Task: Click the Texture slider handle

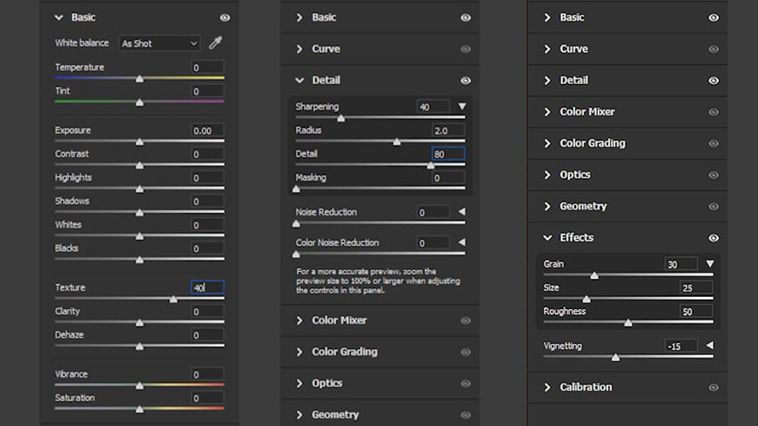Action: pyautogui.click(x=173, y=299)
